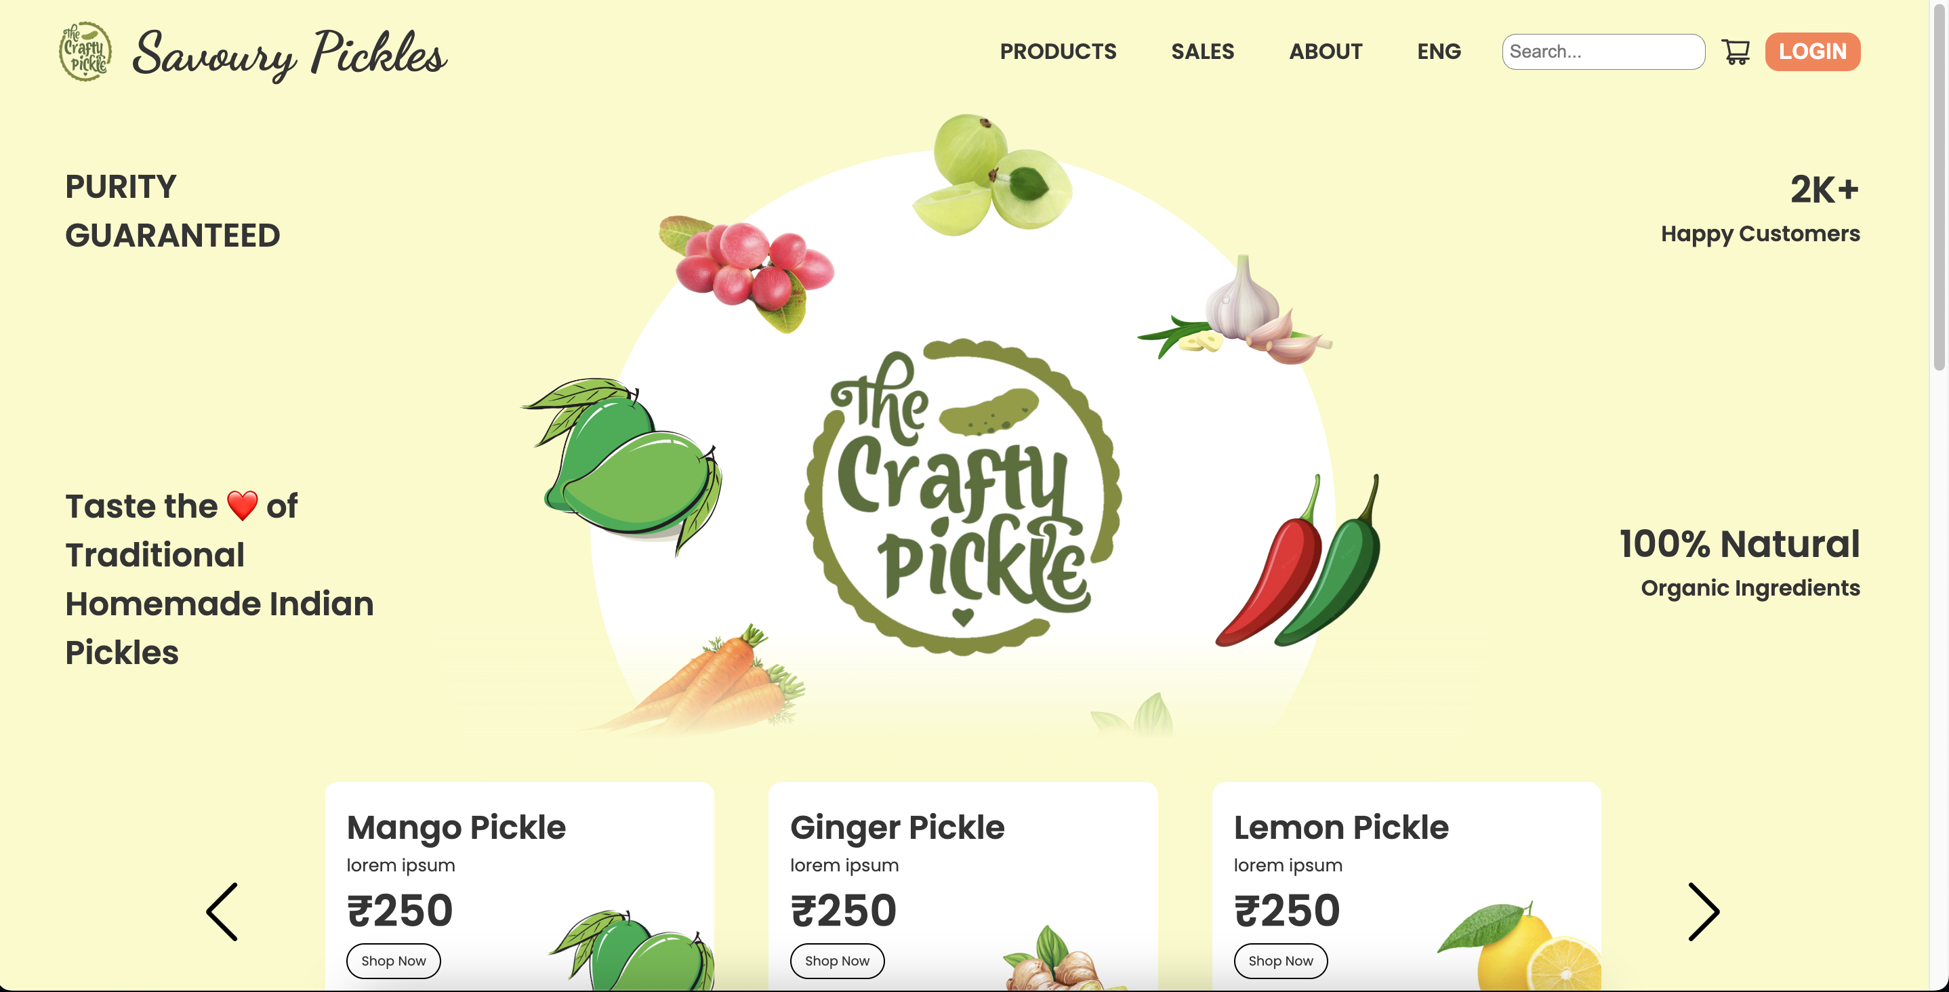
Task: Click the amla gooseberry image
Action: [x=992, y=175]
